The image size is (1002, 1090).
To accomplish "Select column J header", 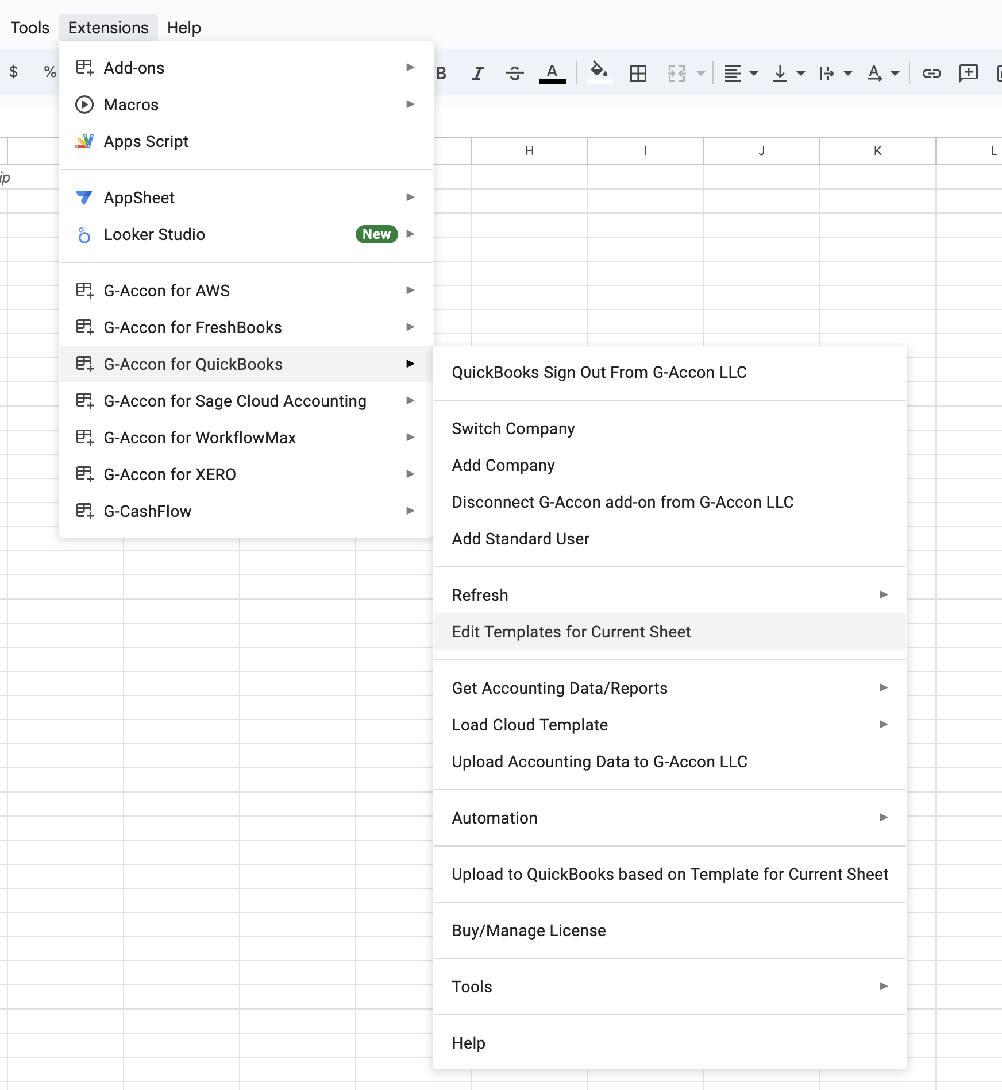I will [762, 151].
